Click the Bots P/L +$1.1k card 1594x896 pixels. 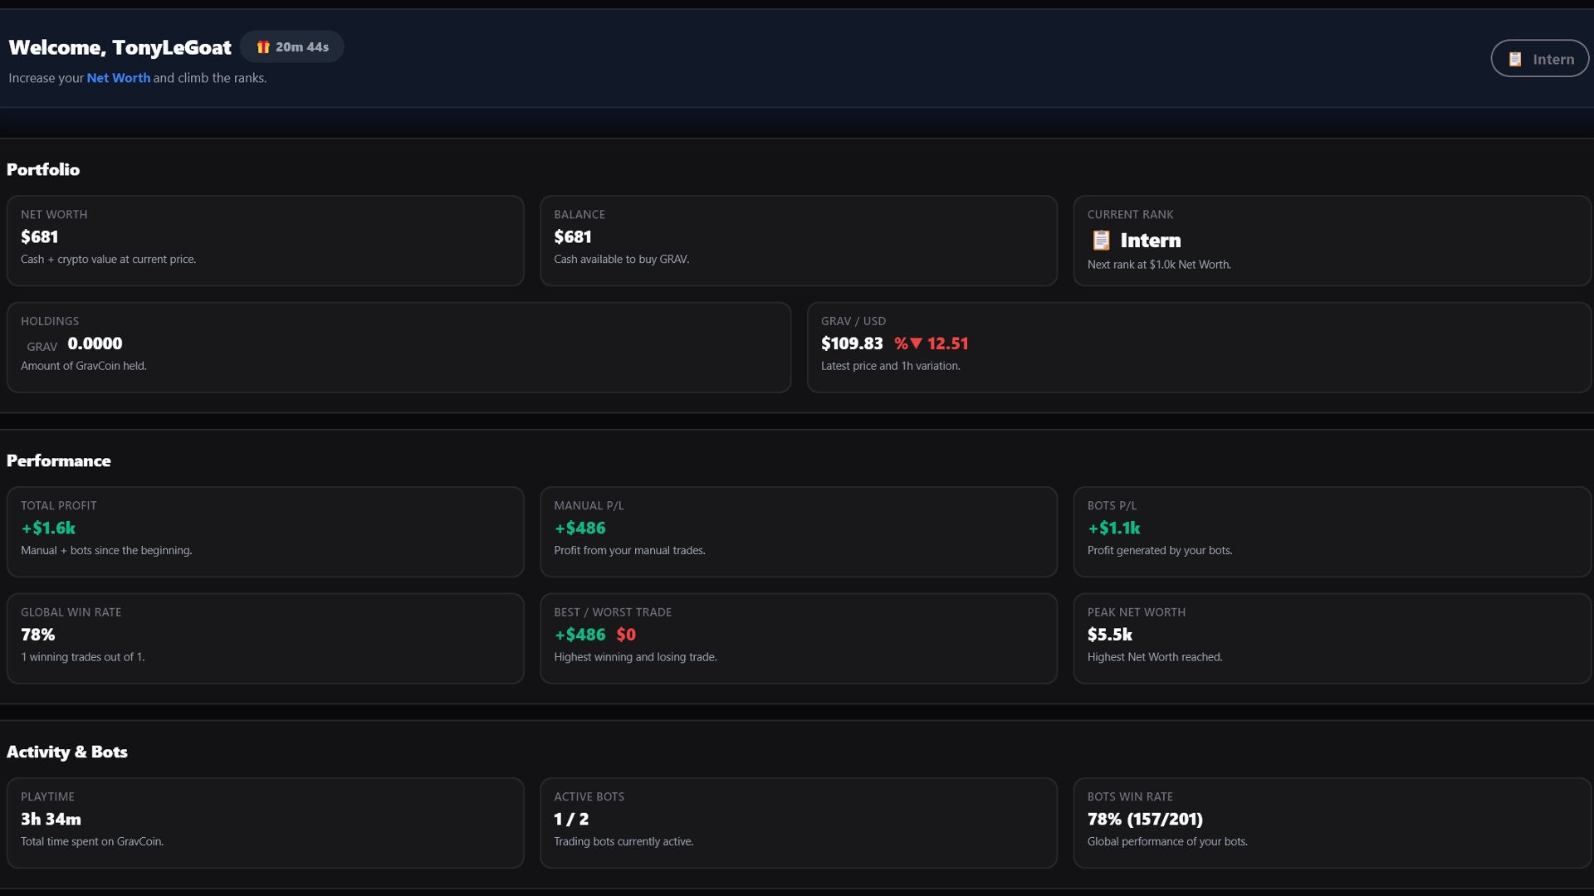click(1331, 532)
